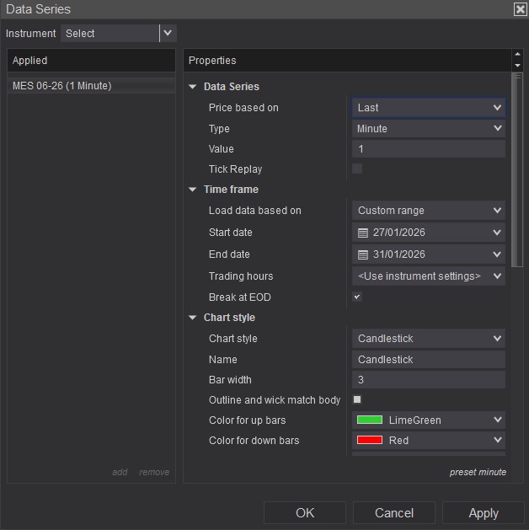The image size is (529, 530).
Task: Click the Bar width input field
Action: pyautogui.click(x=428, y=379)
